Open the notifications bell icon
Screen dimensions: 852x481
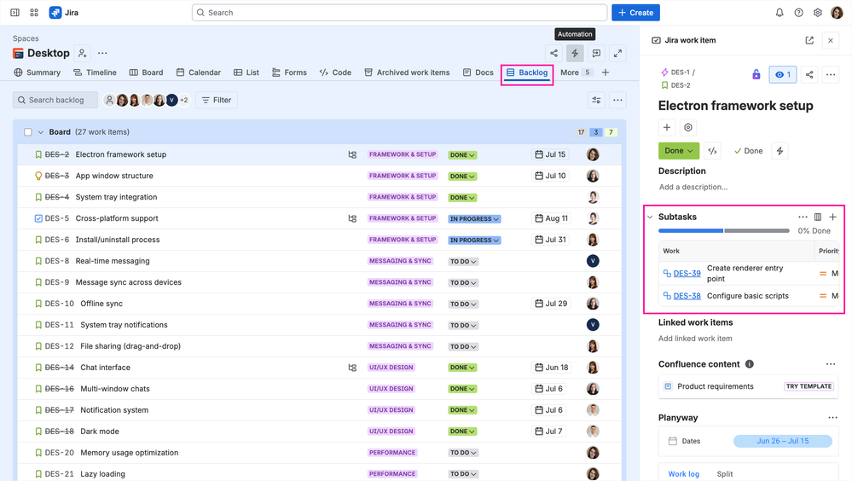click(780, 13)
